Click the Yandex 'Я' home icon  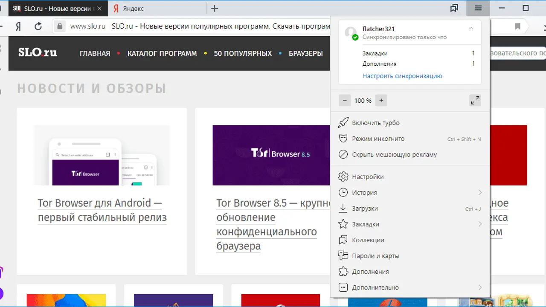coord(18,26)
